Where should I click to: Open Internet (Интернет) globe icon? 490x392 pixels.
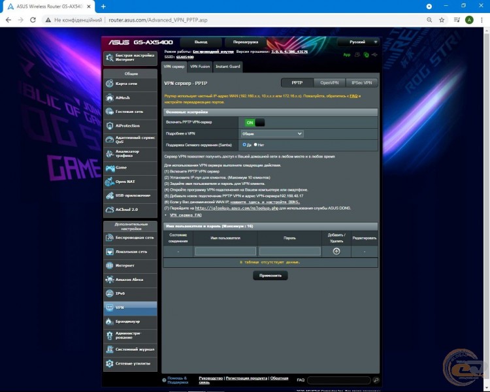(109, 265)
